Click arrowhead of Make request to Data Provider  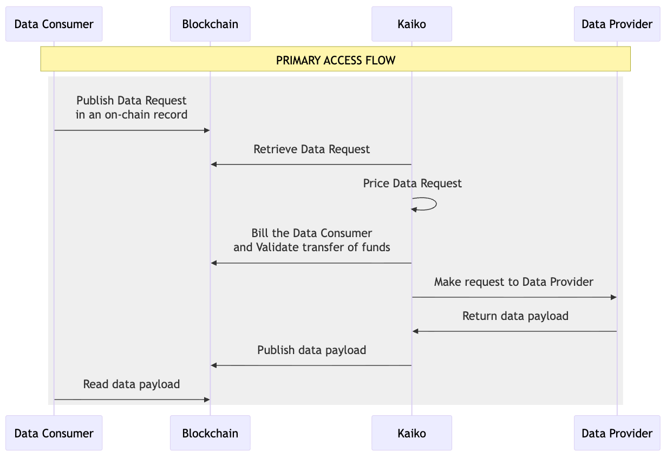613,297
